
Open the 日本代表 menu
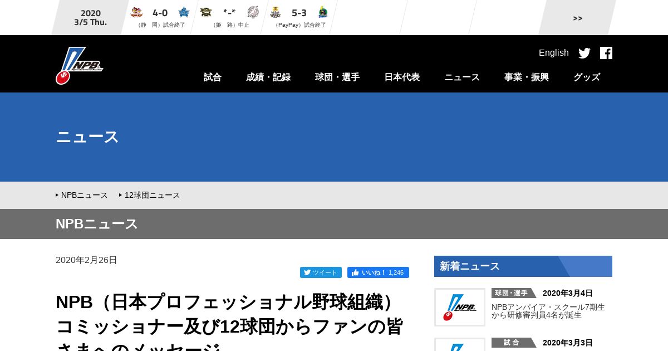[402, 77]
